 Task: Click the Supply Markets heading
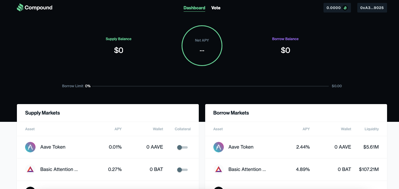tap(43, 113)
